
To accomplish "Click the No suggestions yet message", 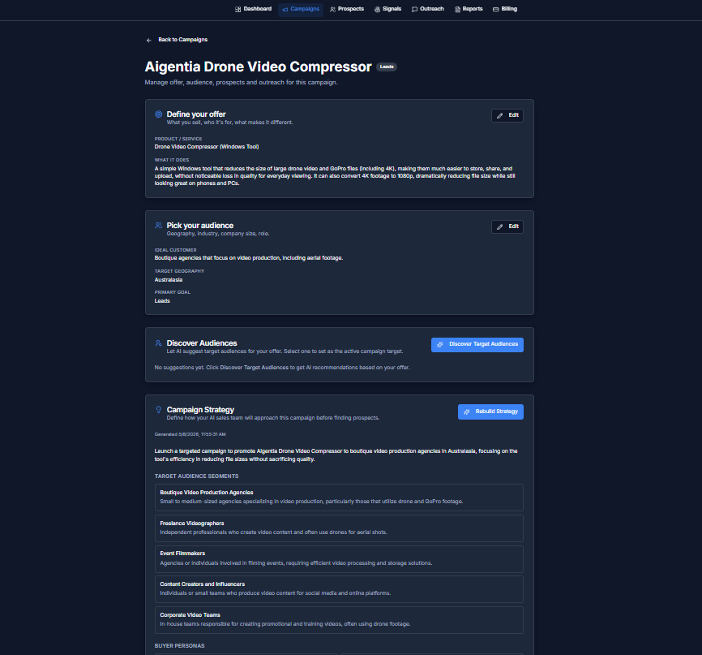I will coord(282,368).
